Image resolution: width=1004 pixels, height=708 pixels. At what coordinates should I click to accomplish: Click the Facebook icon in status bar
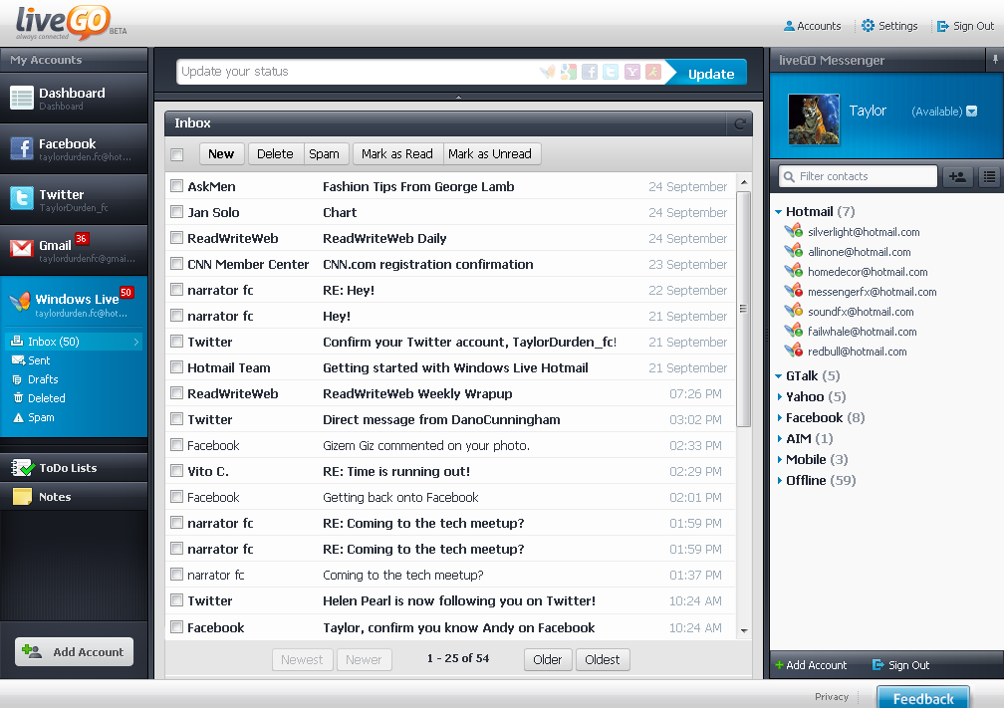[590, 72]
